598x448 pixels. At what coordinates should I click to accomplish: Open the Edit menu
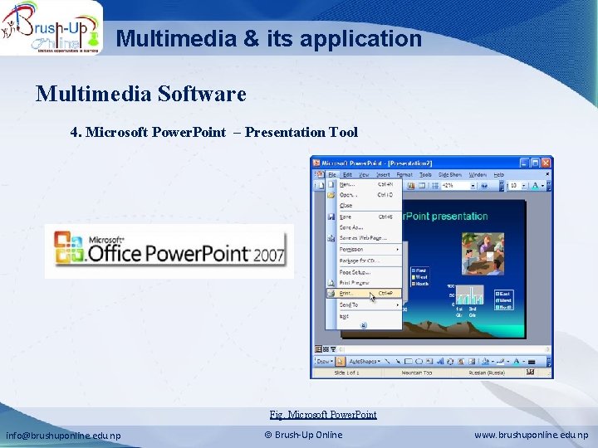347,174
